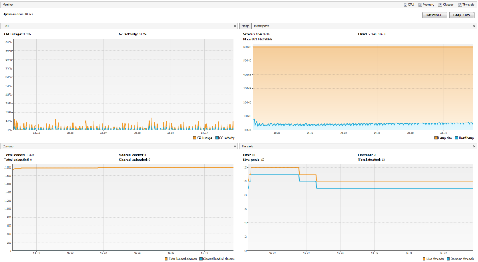This screenshot has height=262, width=478.
Task: Click the Shared loaded classes count
Action: pos(133,155)
